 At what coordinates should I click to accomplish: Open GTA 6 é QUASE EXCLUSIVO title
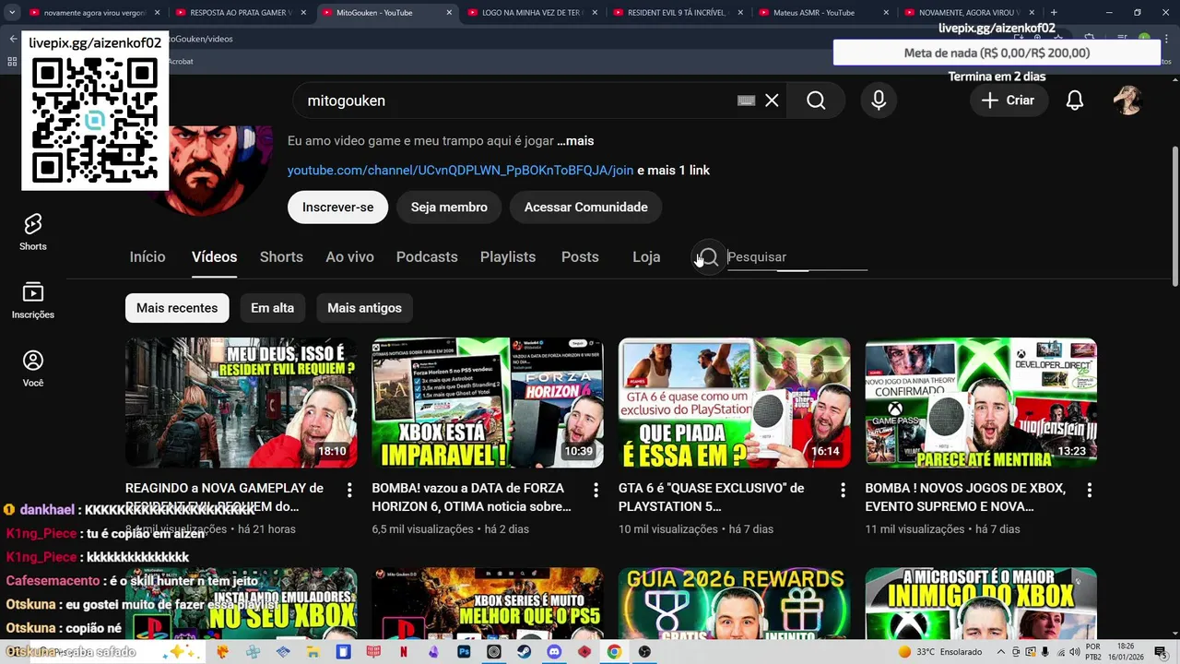712,497
